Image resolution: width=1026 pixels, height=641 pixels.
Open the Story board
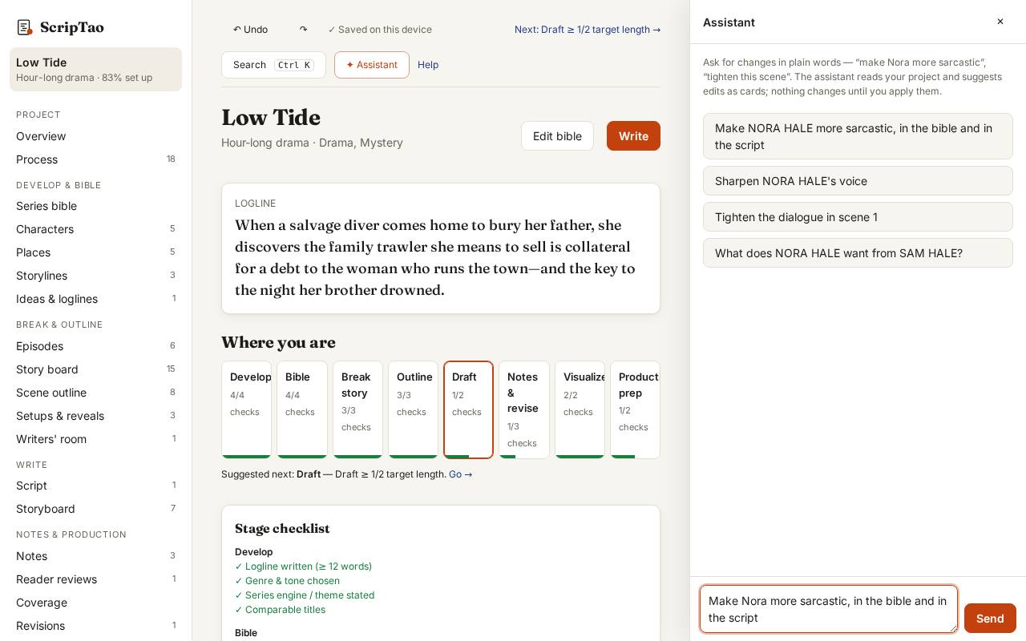[95, 369]
